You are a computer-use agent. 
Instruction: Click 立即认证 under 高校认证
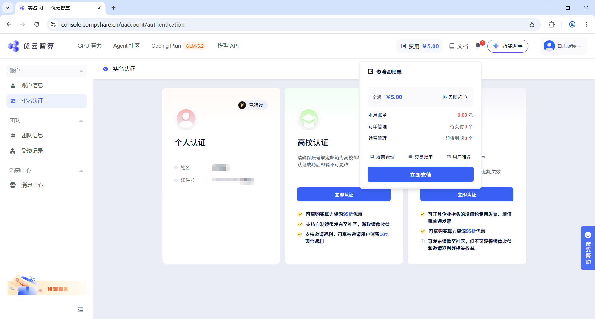(344, 194)
